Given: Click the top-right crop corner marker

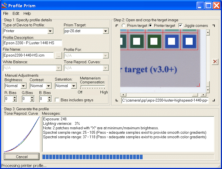Looking at the screenshot, I should click(214, 26).
